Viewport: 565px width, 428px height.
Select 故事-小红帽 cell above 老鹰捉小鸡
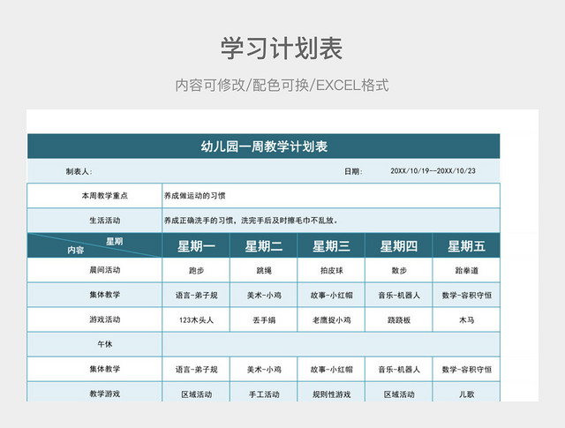(331, 295)
